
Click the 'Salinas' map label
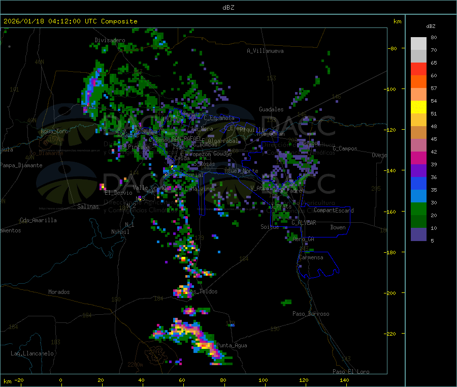click(x=88, y=206)
